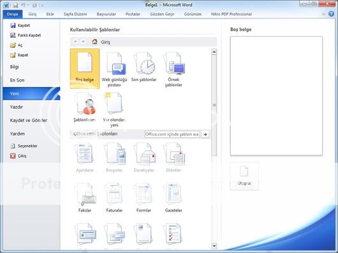338x253 pixels.
Task: Open the Ajandalar template category
Action: tap(85, 158)
